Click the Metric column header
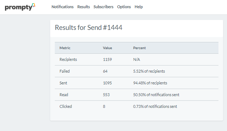 tap(65, 48)
